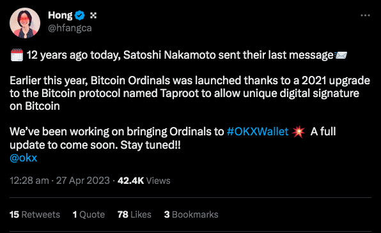This screenshot has height=233, width=381.
Task: Show the 15 Retweets list
Action: [35, 214]
